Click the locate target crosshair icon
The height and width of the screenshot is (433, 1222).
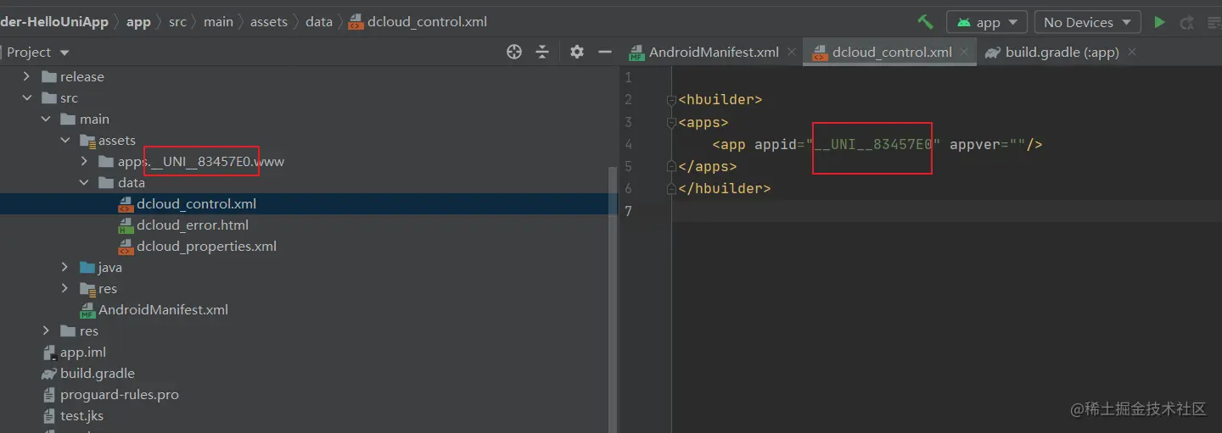click(514, 52)
